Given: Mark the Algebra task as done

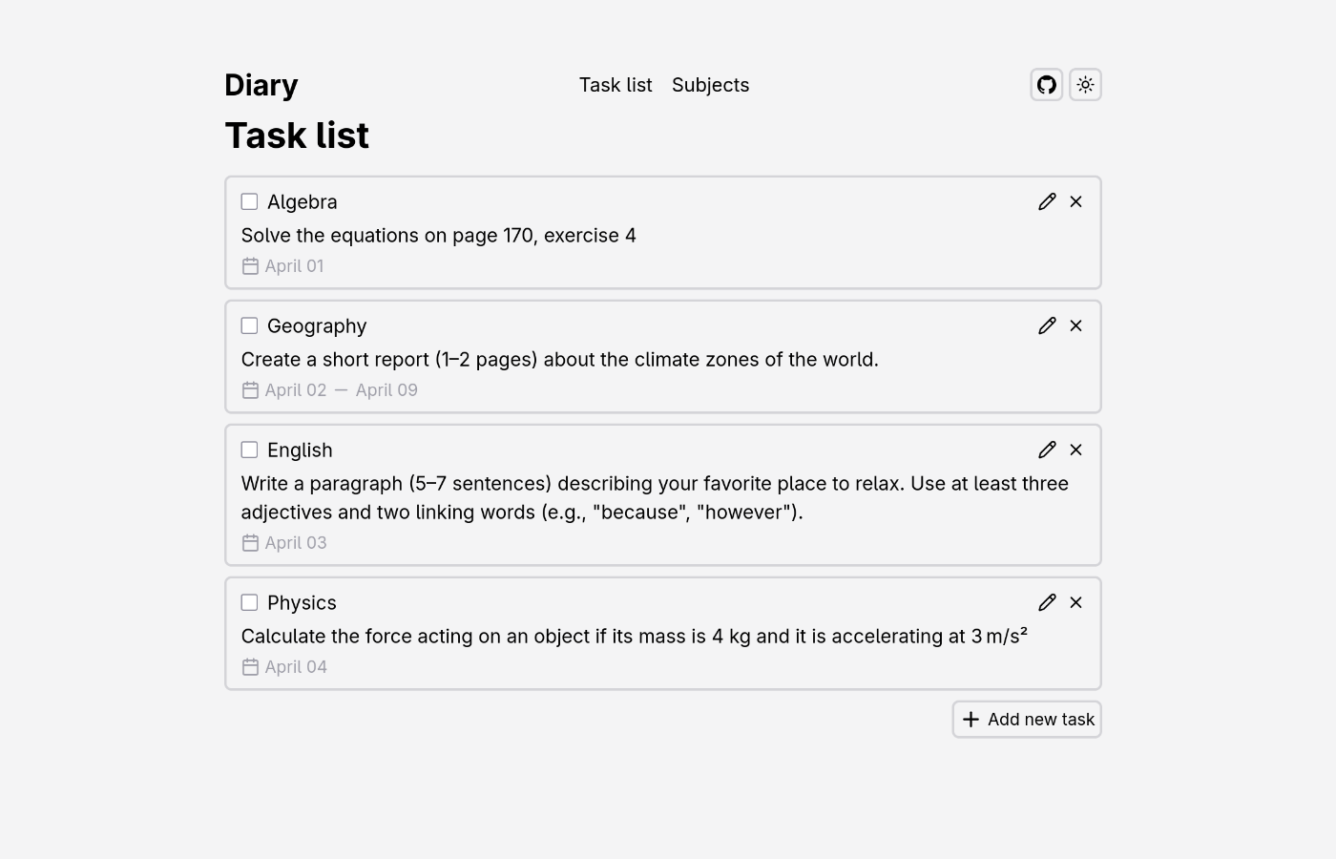Looking at the screenshot, I should click(x=249, y=201).
